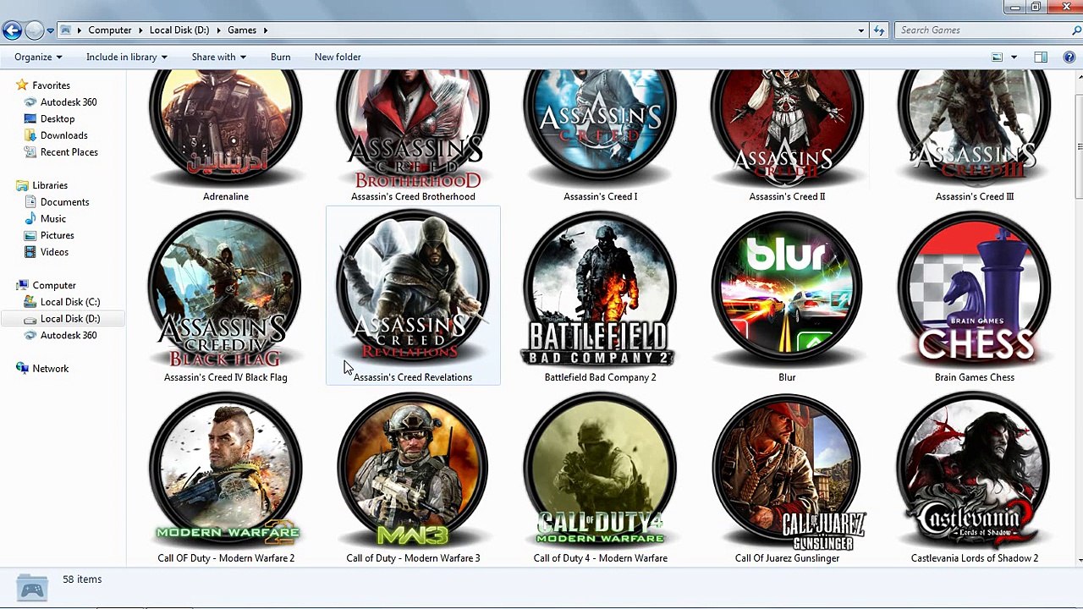
Task: Click the Search Games input field
Action: pos(982,30)
